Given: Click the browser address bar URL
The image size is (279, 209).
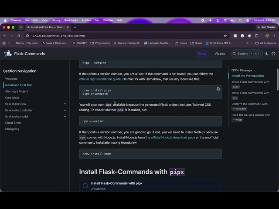Looking at the screenshot, I should 58,36.
